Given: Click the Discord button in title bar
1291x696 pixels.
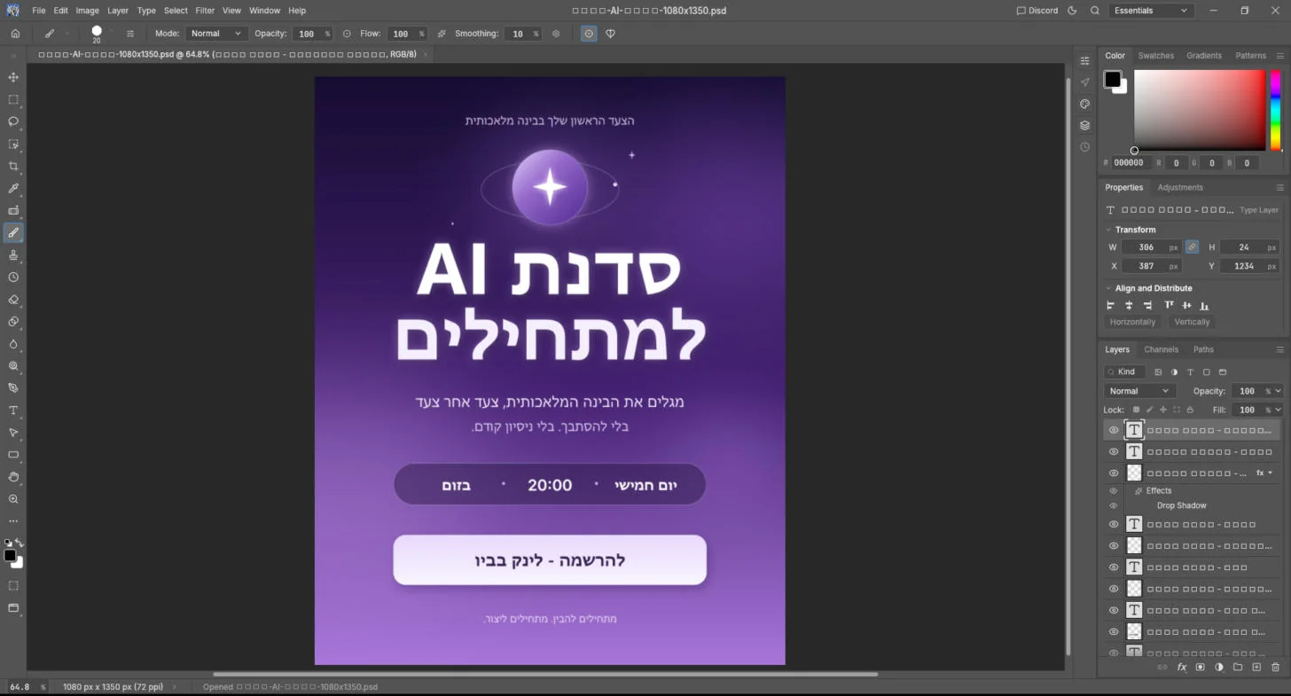Looking at the screenshot, I should tap(1037, 11).
